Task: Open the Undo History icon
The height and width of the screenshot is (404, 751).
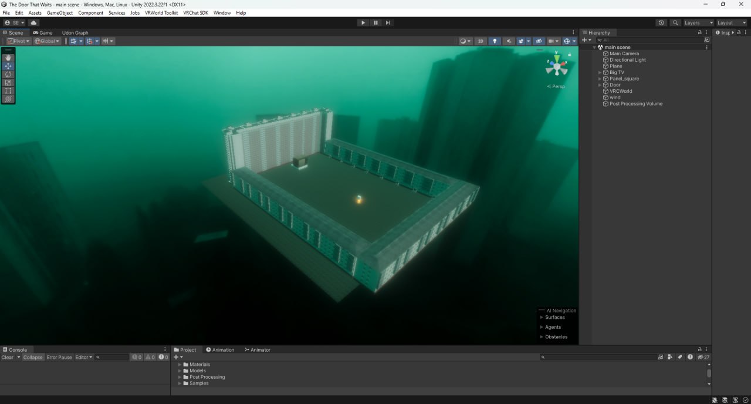Action: [x=661, y=23]
